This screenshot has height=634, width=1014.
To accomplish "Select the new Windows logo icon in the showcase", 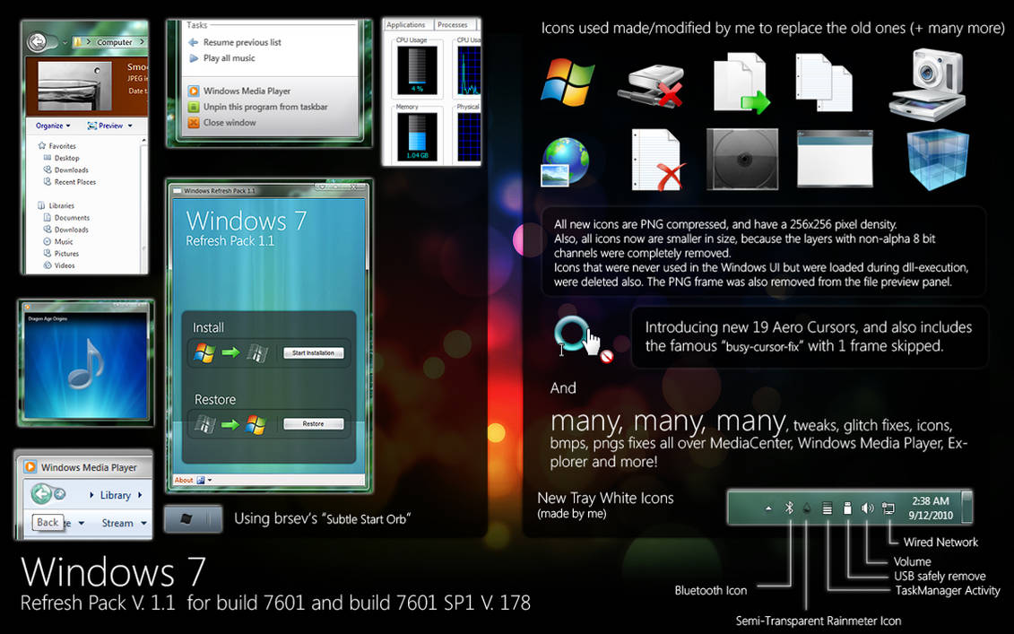I will tap(567, 83).
